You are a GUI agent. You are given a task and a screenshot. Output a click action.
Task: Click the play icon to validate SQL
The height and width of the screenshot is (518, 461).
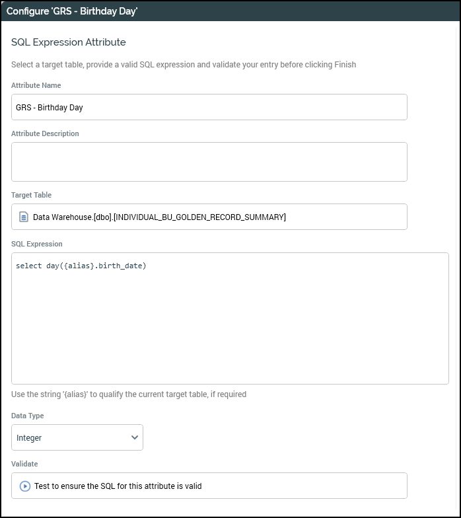pos(24,486)
